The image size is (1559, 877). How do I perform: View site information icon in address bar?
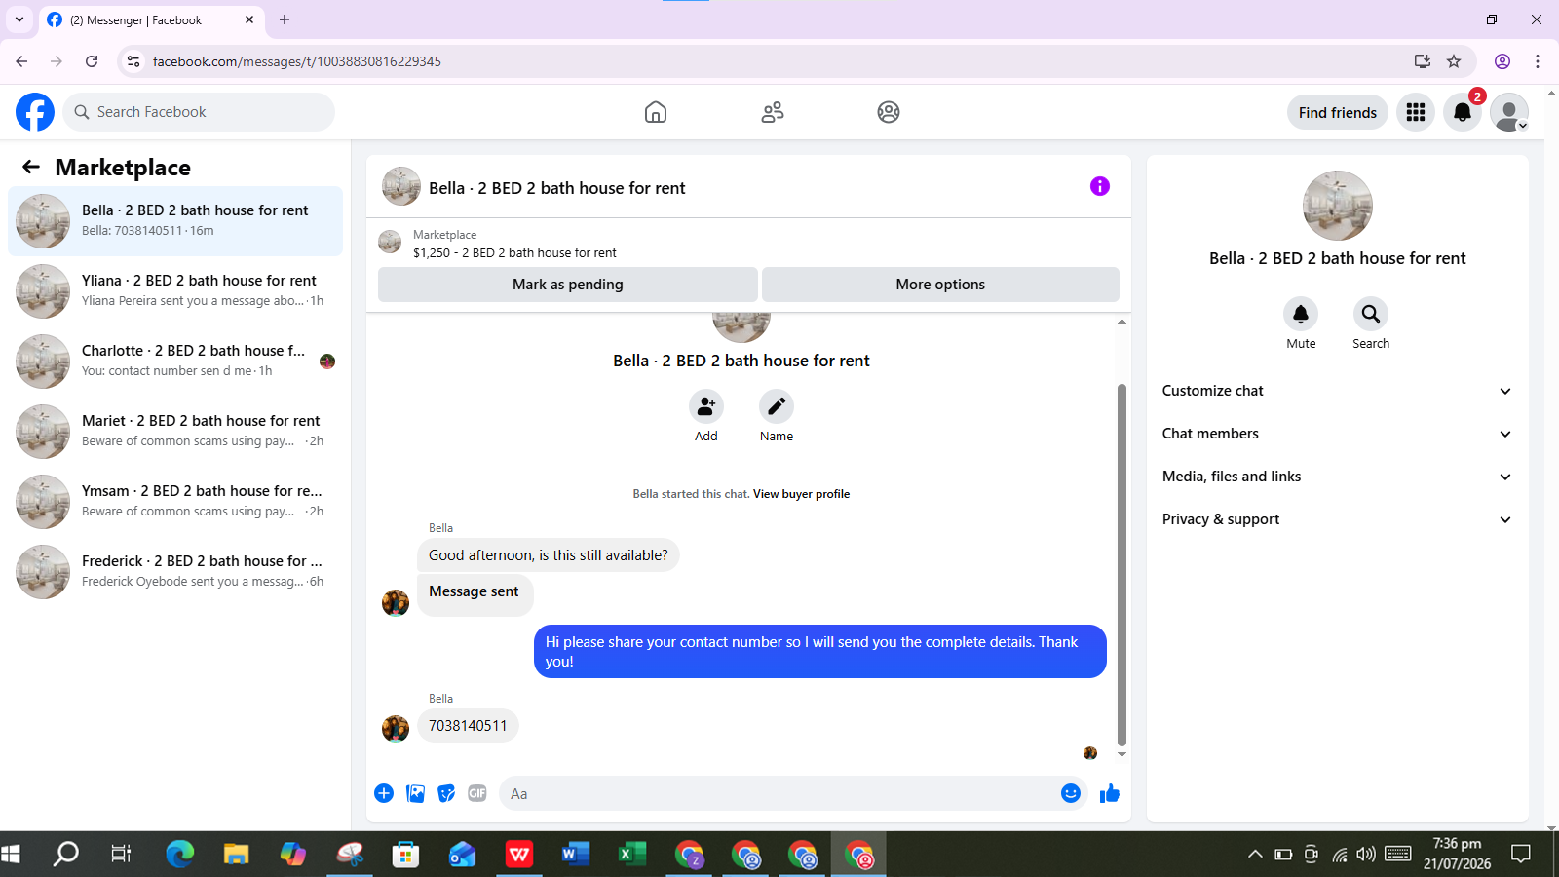click(x=133, y=61)
